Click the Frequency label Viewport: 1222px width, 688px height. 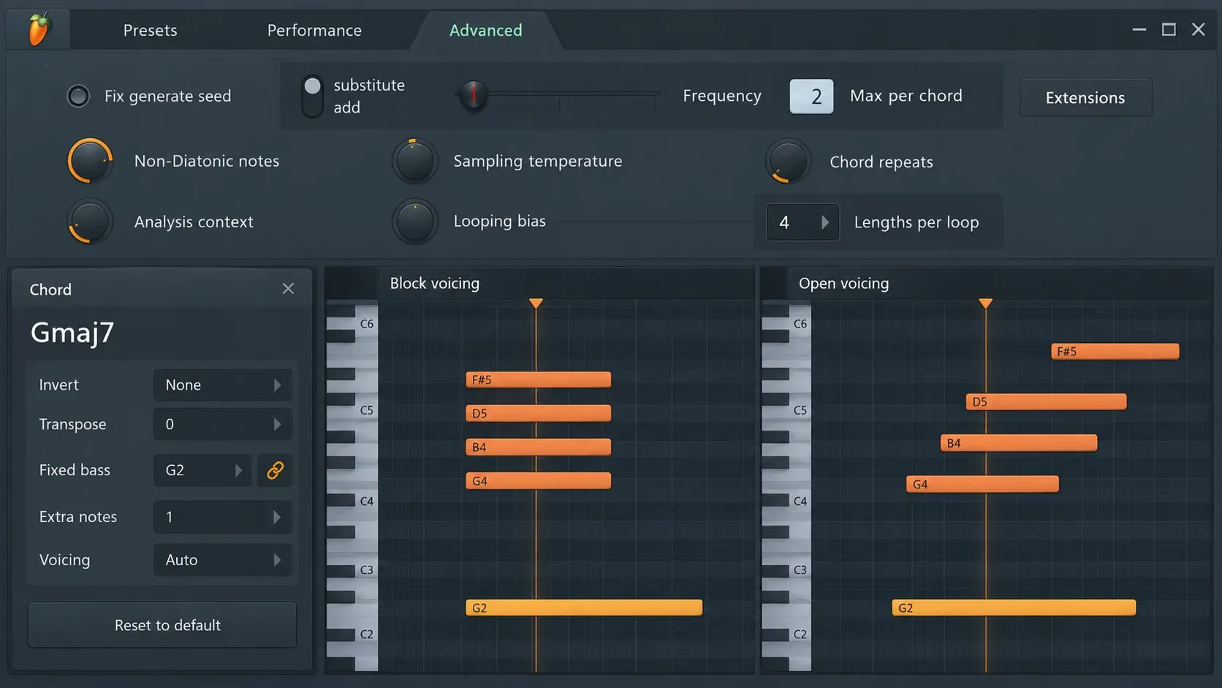[x=722, y=96]
